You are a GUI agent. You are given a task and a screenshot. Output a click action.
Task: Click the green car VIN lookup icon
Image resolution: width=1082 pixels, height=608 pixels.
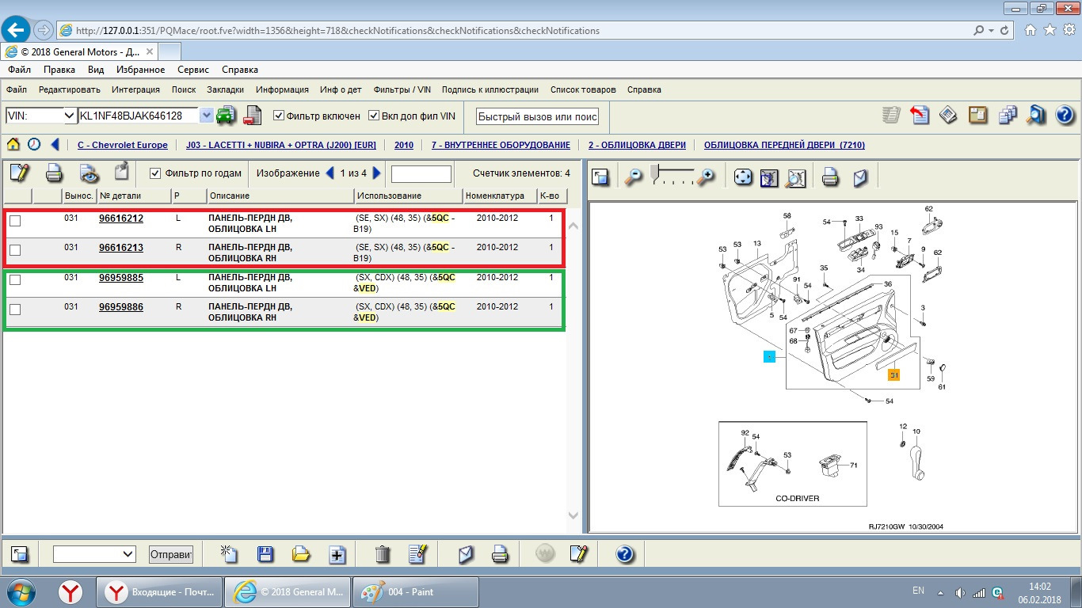point(227,116)
